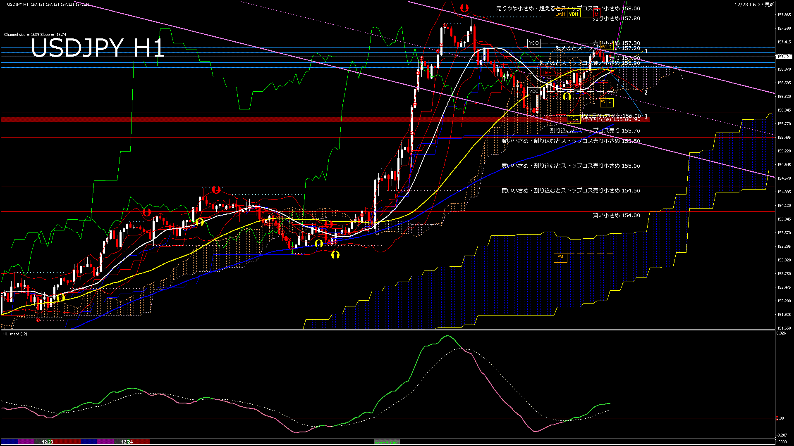794x446 pixels.
Task: Click the 12/24 date segment
Action: point(127,442)
